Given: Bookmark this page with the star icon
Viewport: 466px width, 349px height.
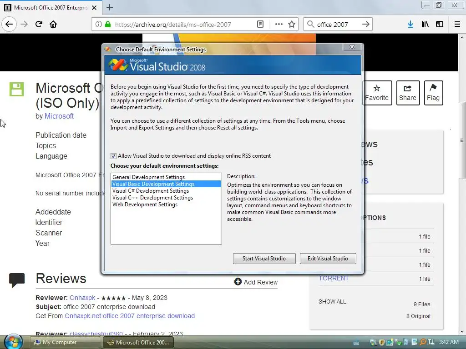Looking at the screenshot, I should [x=292, y=25].
